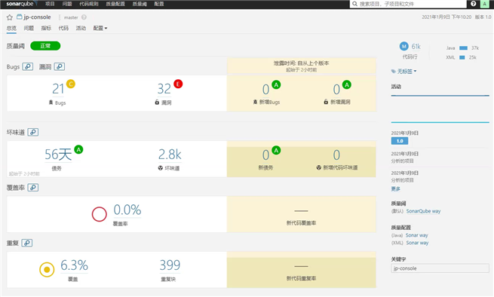The height and width of the screenshot is (297, 494).
Task: Click 更多 to show more activity
Action: point(396,189)
